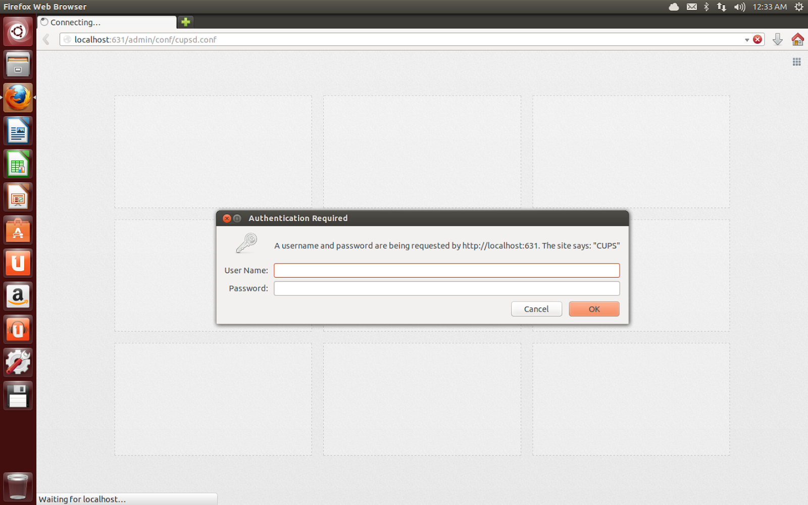Image resolution: width=808 pixels, height=505 pixels.
Task: Click the stop loading icon in URL bar
Action: coord(757,39)
